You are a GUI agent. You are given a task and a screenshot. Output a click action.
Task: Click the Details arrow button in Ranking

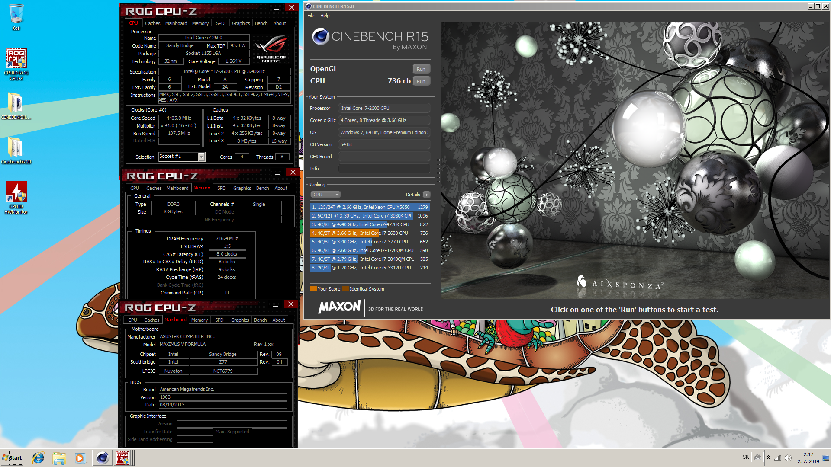[427, 195]
